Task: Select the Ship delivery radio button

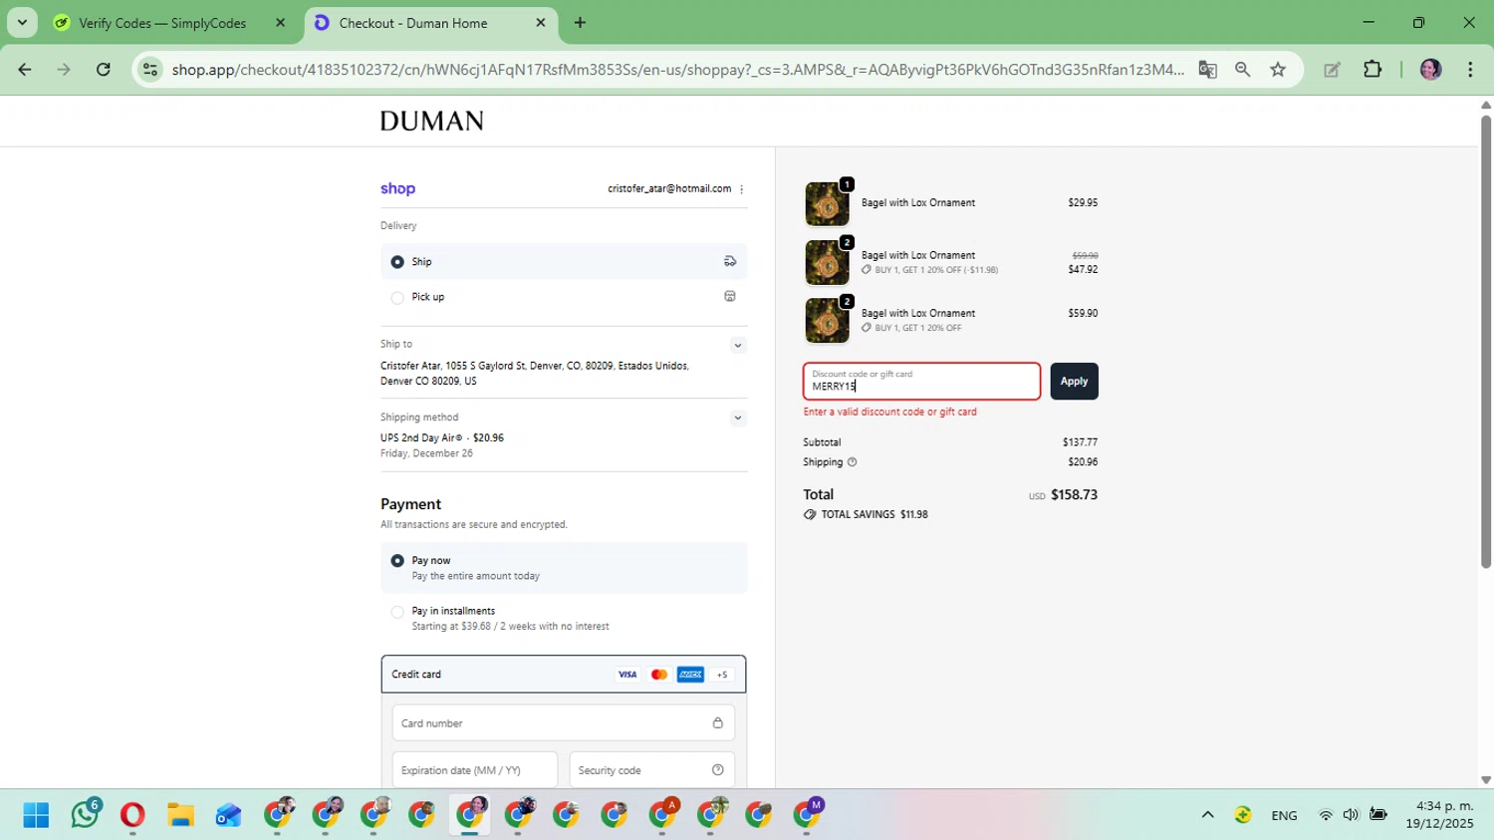Action: (x=397, y=262)
